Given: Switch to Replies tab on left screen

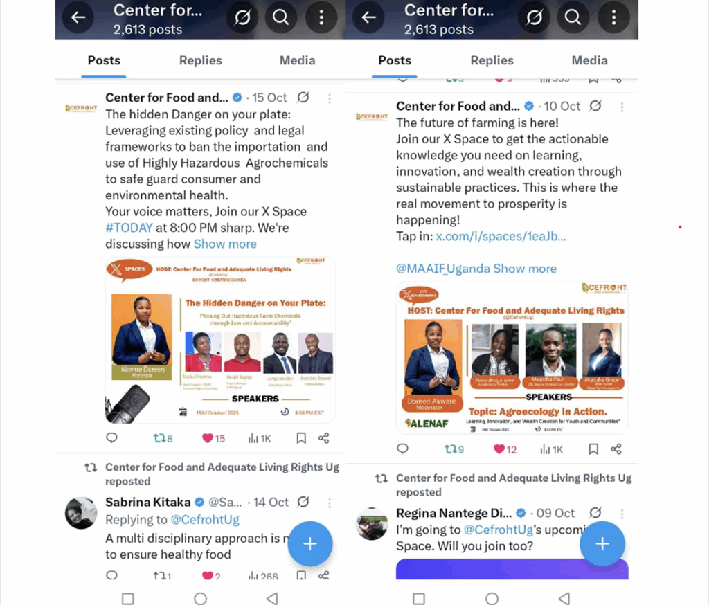Looking at the screenshot, I should pyautogui.click(x=200, y=60).
